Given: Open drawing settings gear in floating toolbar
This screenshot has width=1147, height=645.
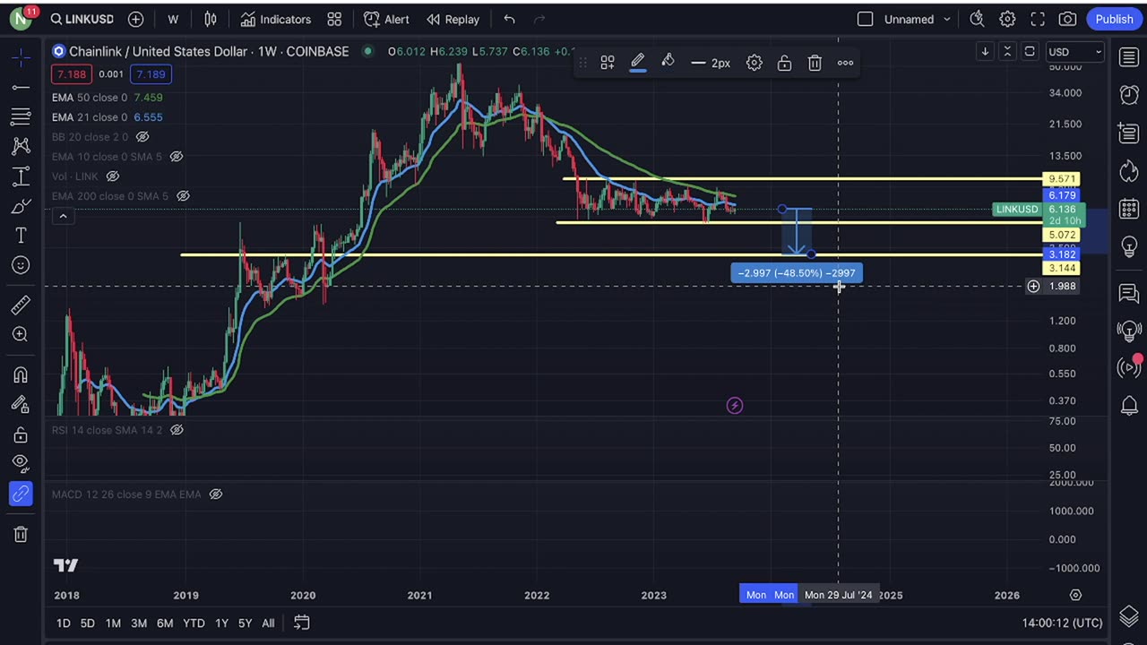Looking at the screenshot, I should coord(755,63).
